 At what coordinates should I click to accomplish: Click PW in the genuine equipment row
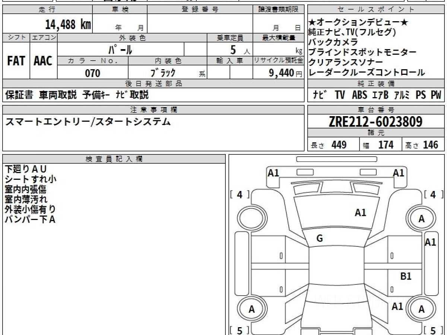436,95
